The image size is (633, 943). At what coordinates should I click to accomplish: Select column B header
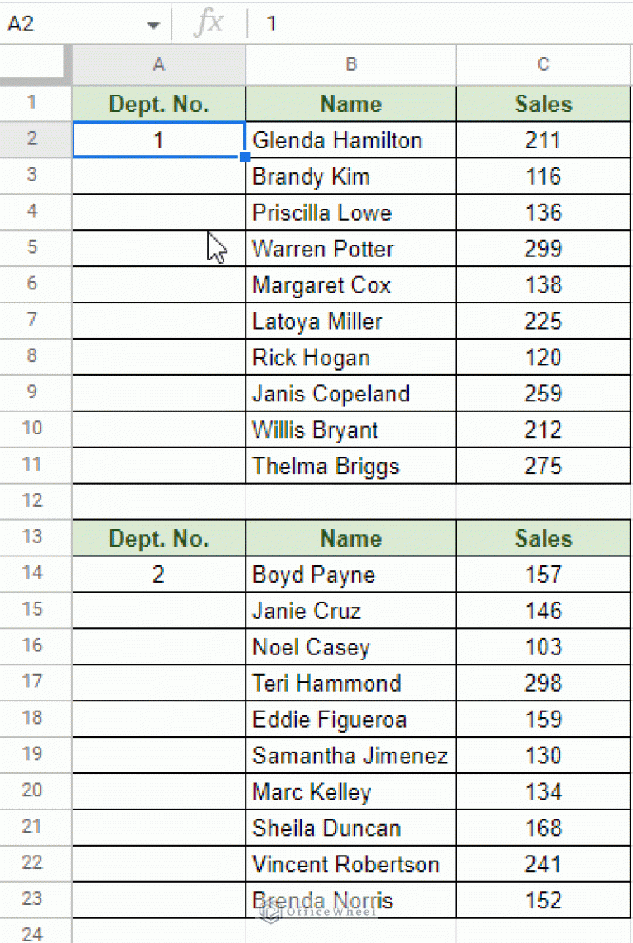click(x=350, y=64)
